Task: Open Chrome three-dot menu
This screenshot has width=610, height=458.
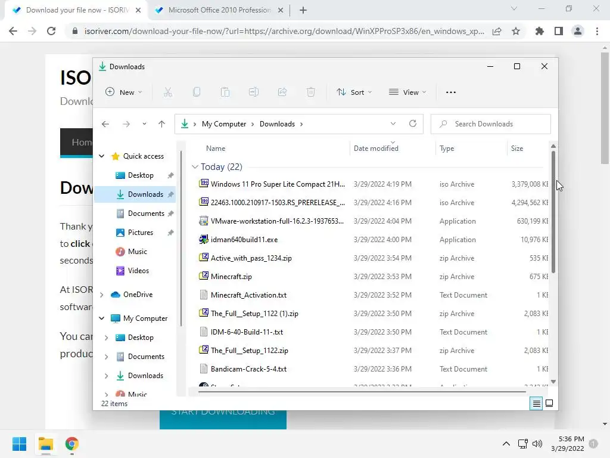Action: coord(597,31)
